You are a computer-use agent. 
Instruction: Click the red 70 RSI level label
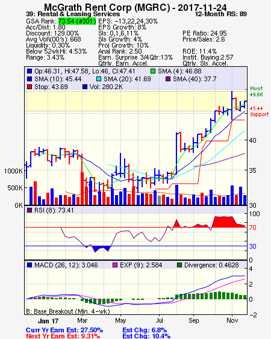(x=252, y=228)
